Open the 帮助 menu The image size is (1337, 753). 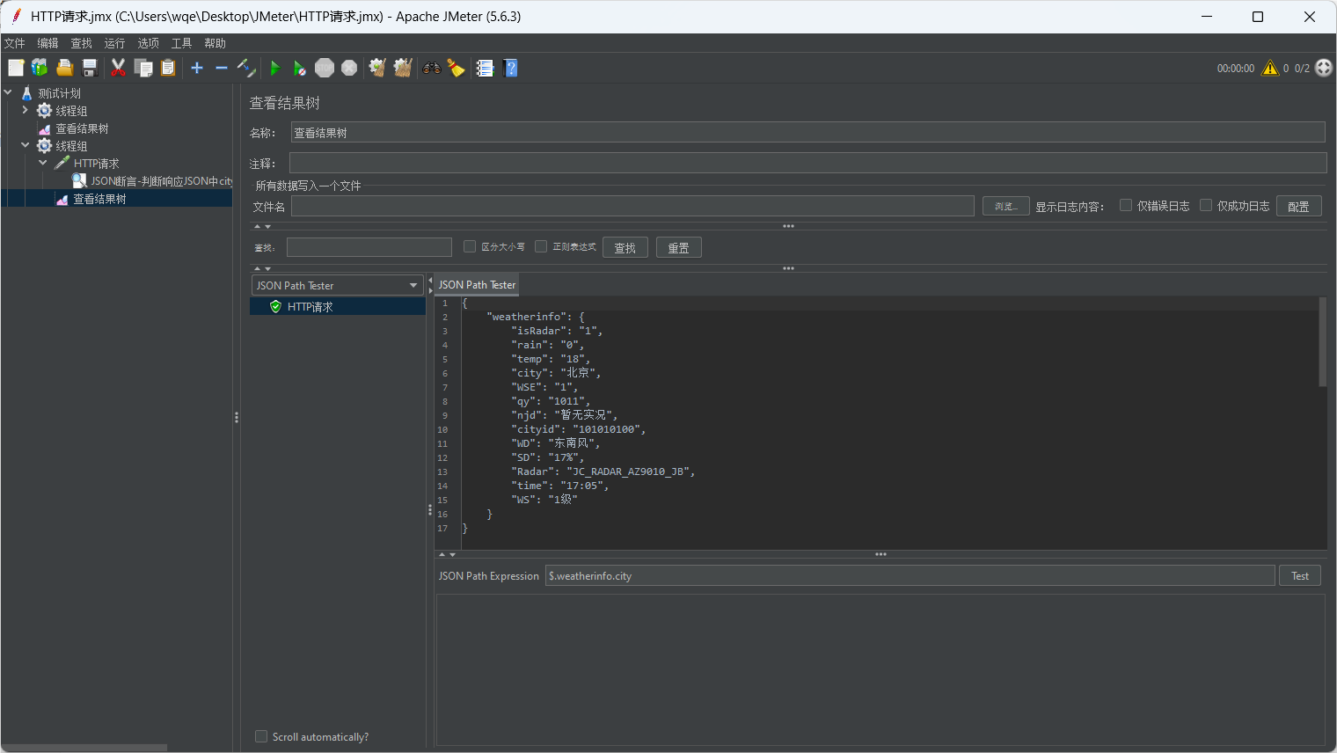point(215,43)
